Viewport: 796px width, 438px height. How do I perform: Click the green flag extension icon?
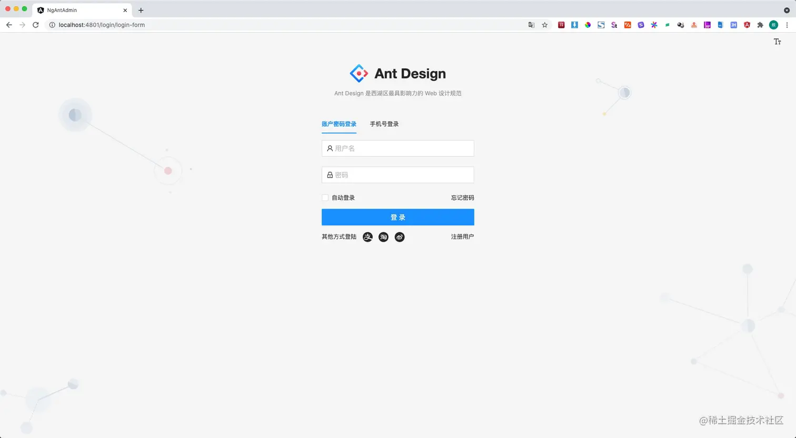pos(667,25)
